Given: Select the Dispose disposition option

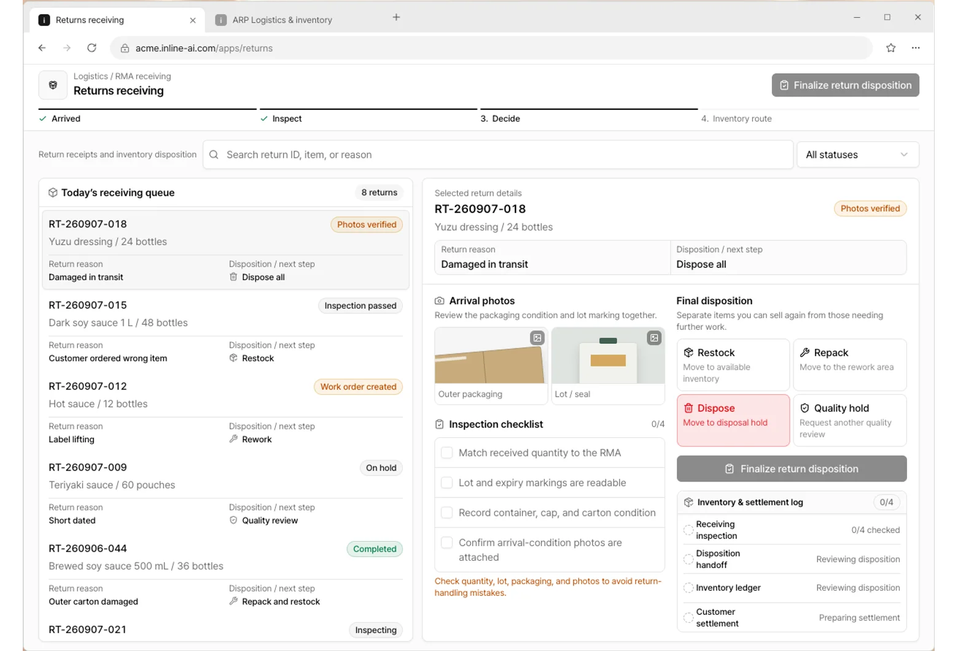Looking at the screenshot, I should tap(733, 420).
